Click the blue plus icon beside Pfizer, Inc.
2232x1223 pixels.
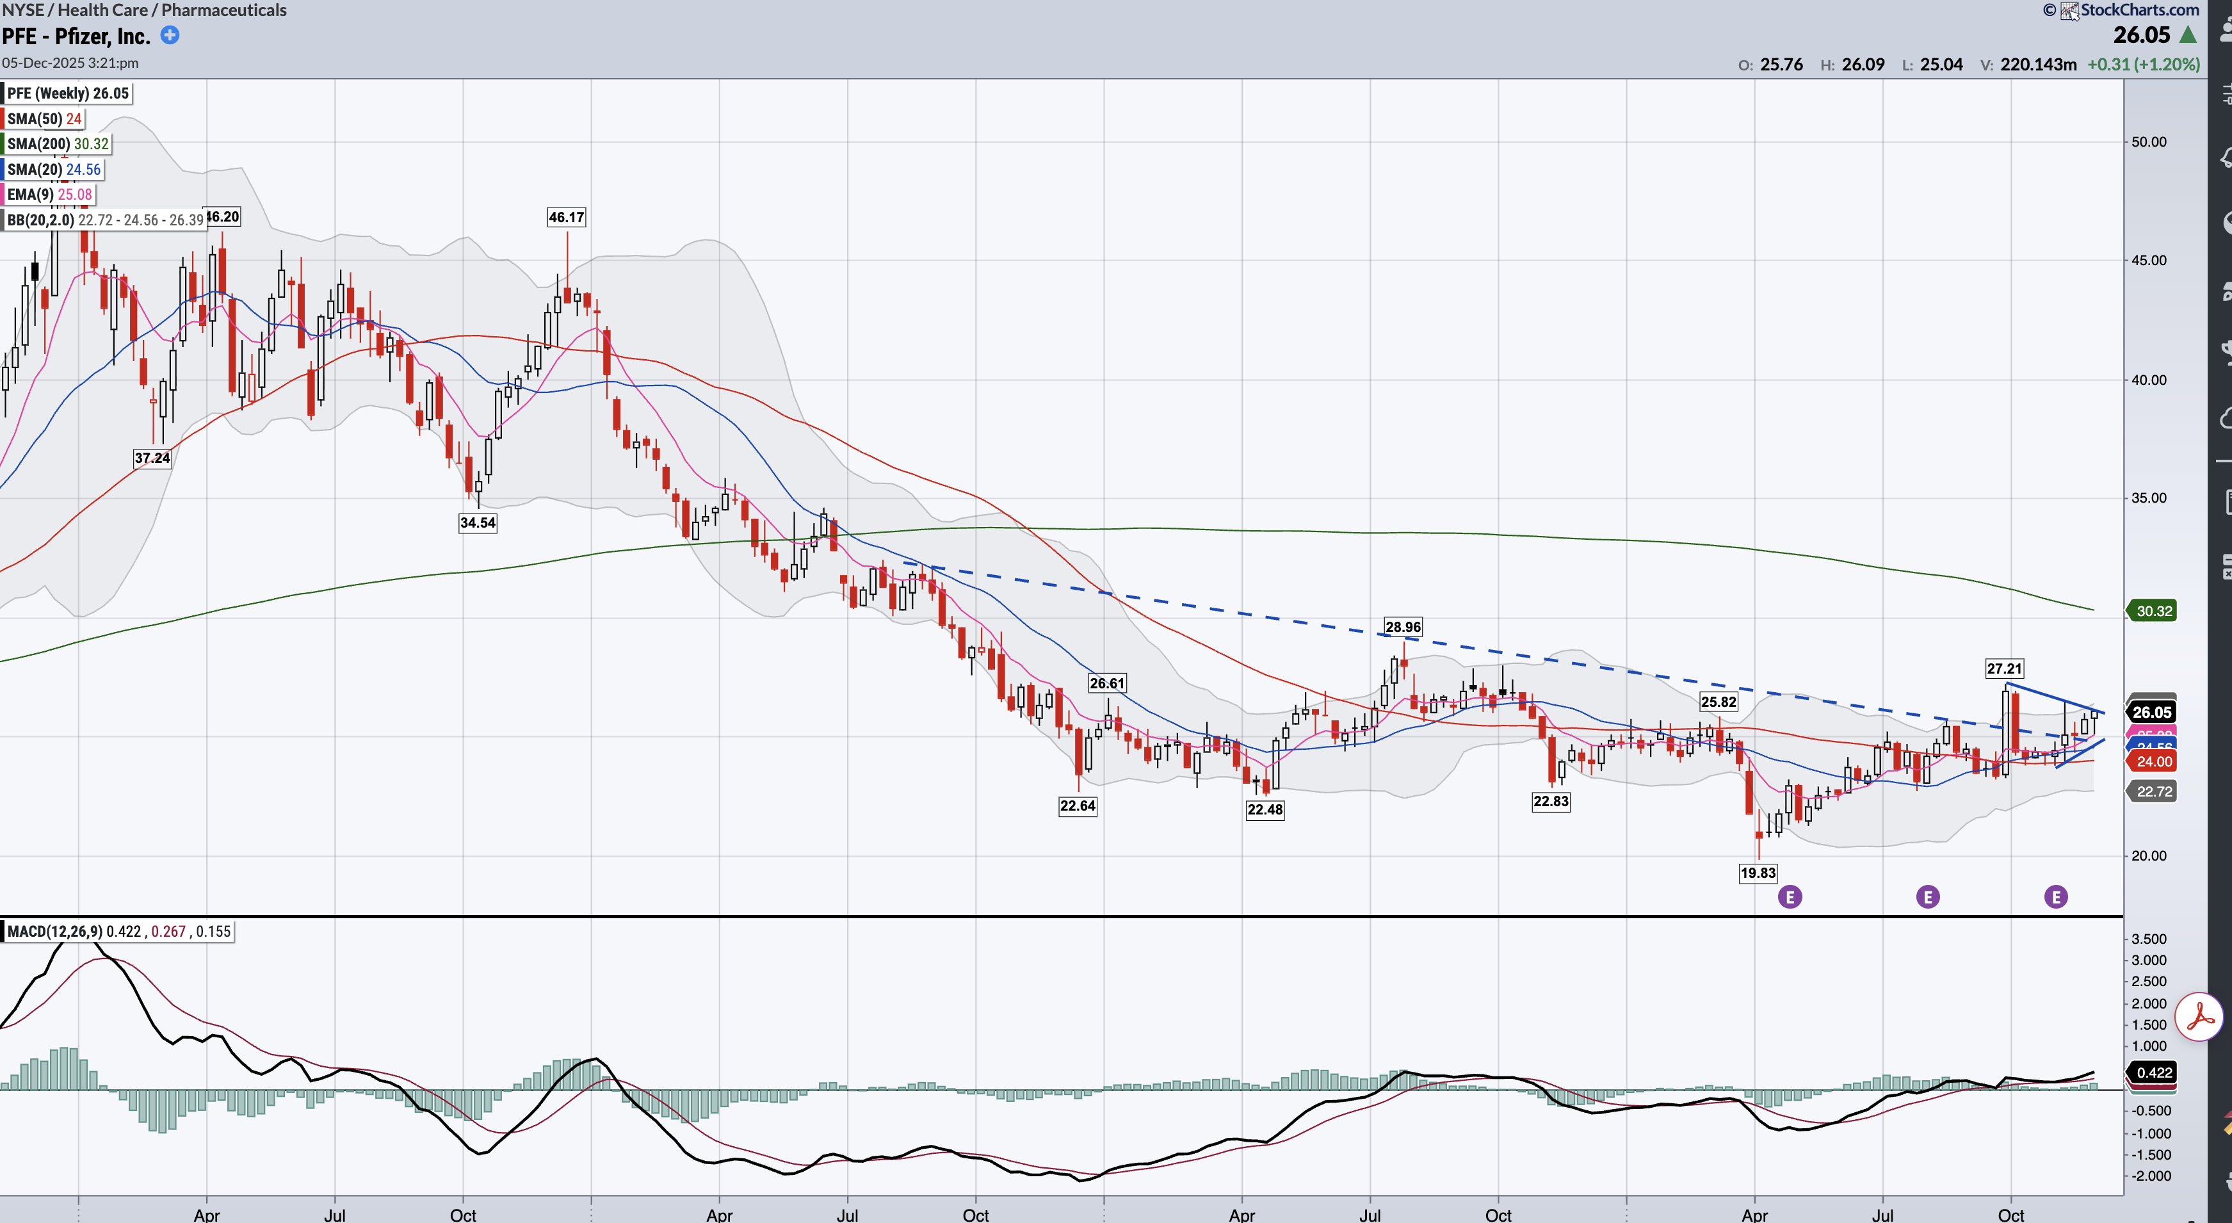(170, 35)
